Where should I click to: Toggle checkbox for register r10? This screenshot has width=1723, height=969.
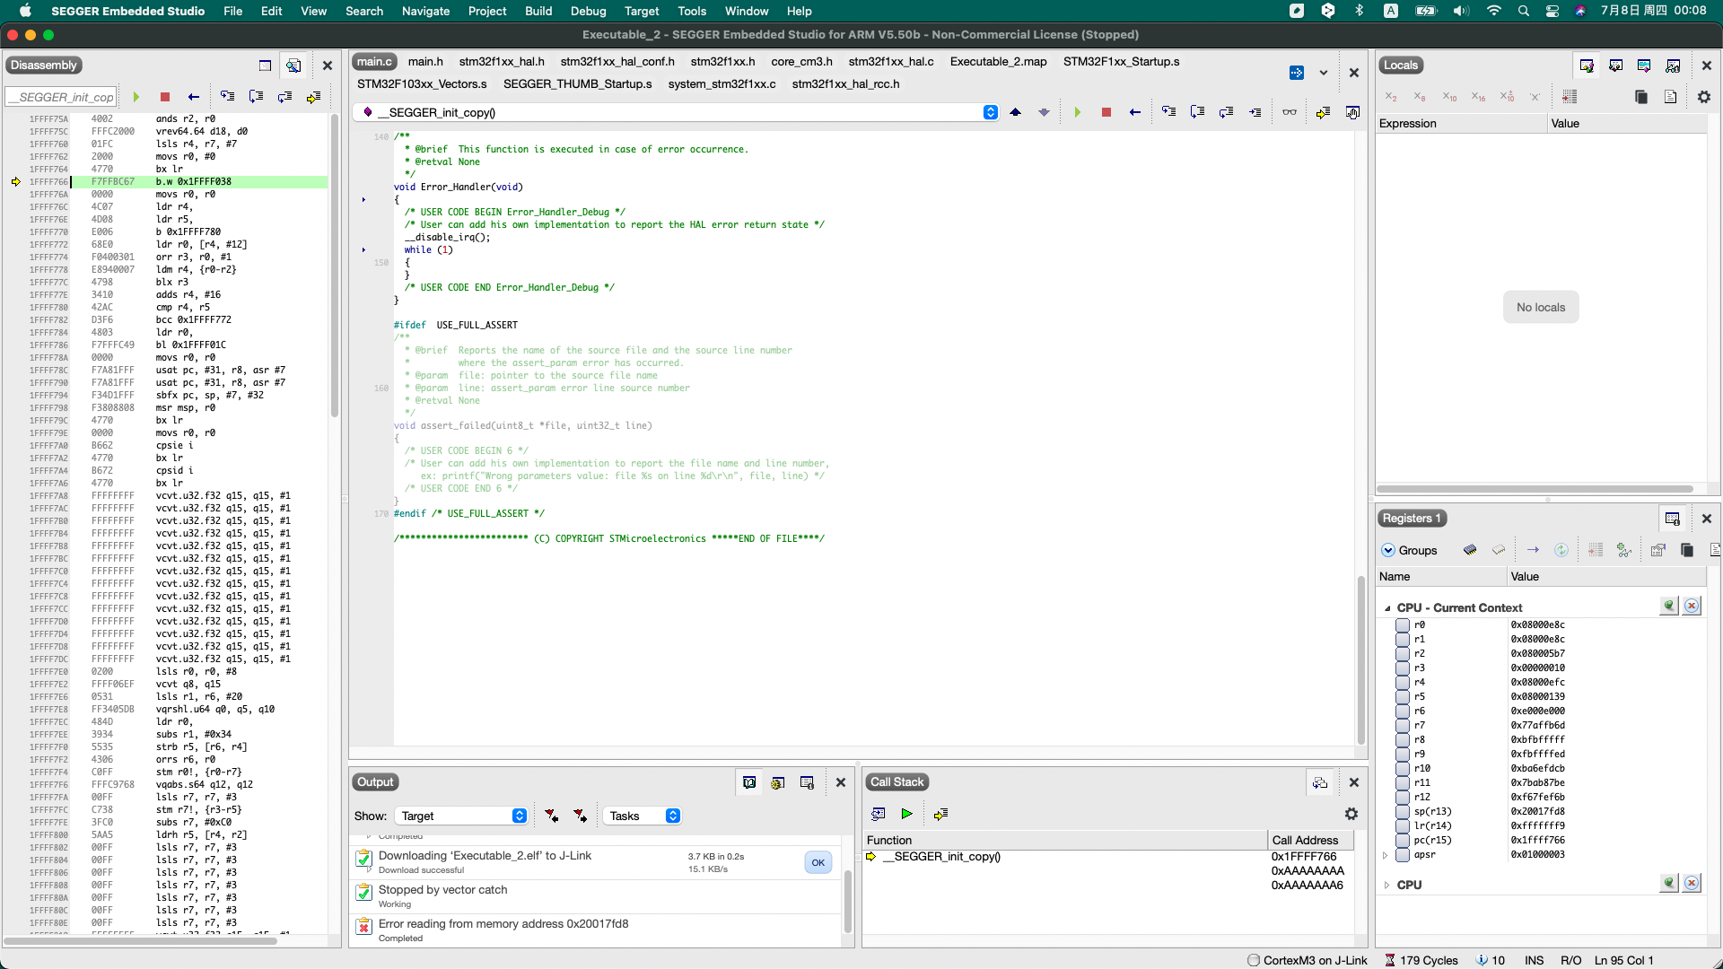point(1403,768)
